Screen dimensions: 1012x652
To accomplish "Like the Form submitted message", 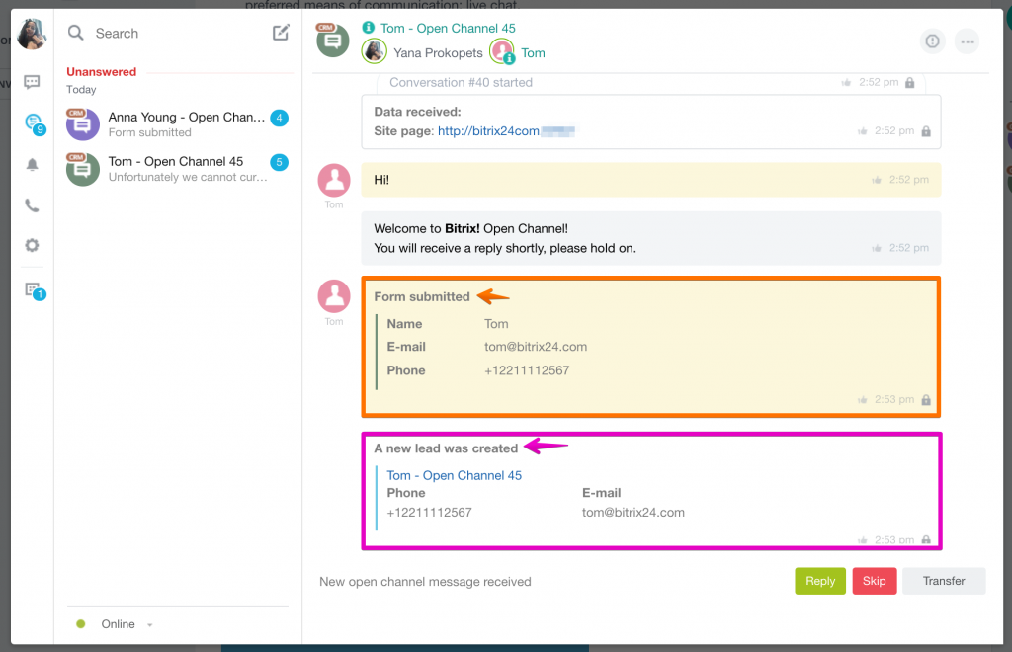I will click(863, 400).
